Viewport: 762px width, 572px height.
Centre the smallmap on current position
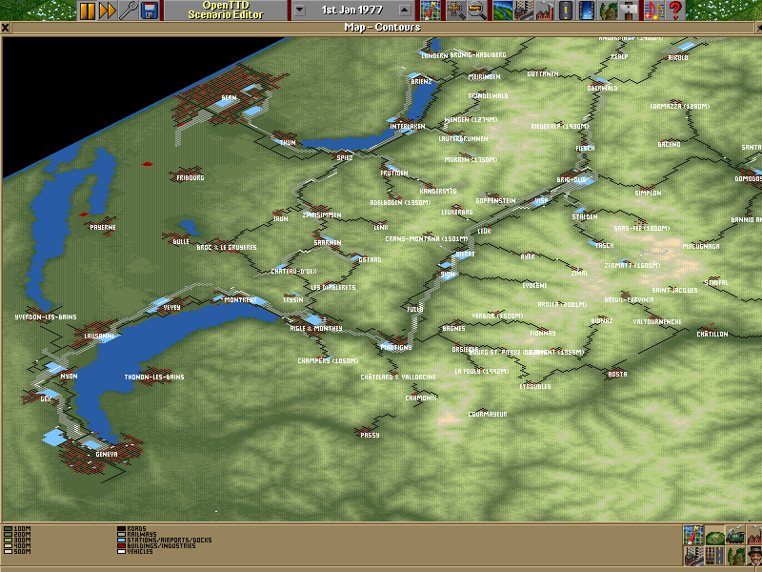(693, 535)
